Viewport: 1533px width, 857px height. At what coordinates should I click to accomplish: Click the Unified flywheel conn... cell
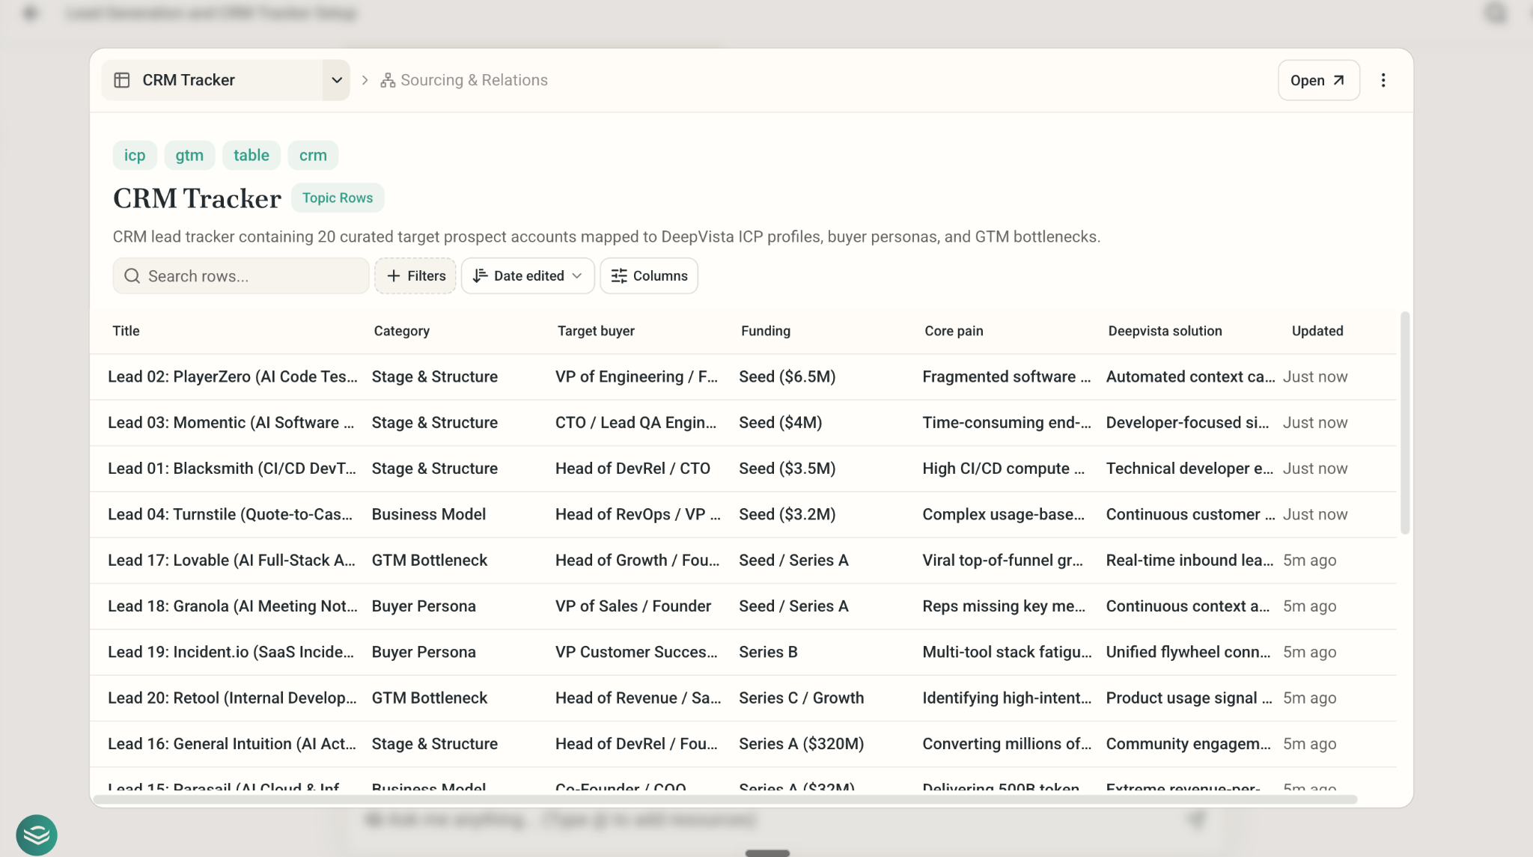[x=1188, y=652]
